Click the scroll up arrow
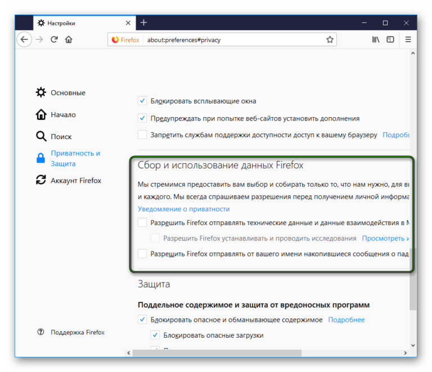432x372 pixels. click(412, 53)
